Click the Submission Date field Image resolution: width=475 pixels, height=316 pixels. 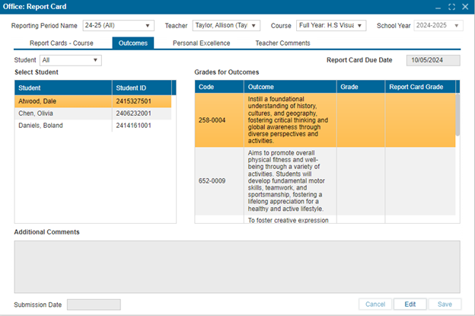pyautogui.click(x=94, y=305)
